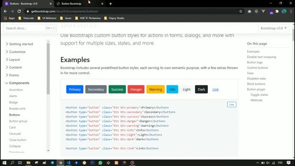Click the blue Primary example button
Viewport: 295px width, 166px height.
click(75, 89)
